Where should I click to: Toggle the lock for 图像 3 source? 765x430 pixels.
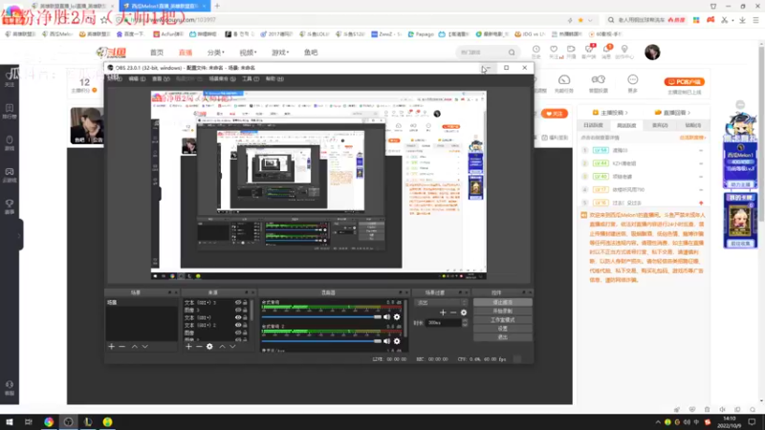[245, 310]
